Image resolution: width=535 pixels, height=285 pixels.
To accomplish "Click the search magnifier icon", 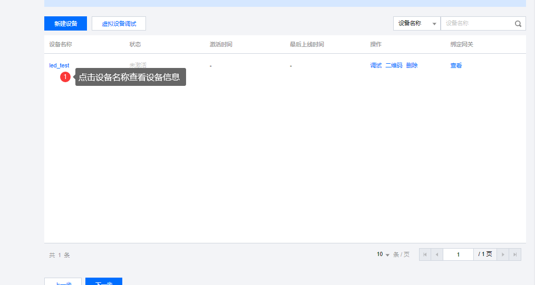I will click(x=518, y=24).
